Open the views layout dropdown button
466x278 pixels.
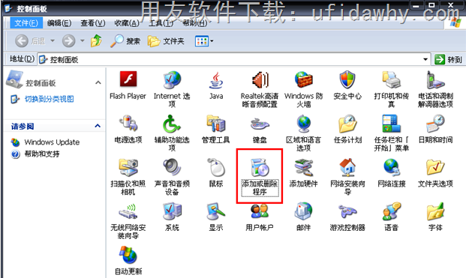pos(204,41)
